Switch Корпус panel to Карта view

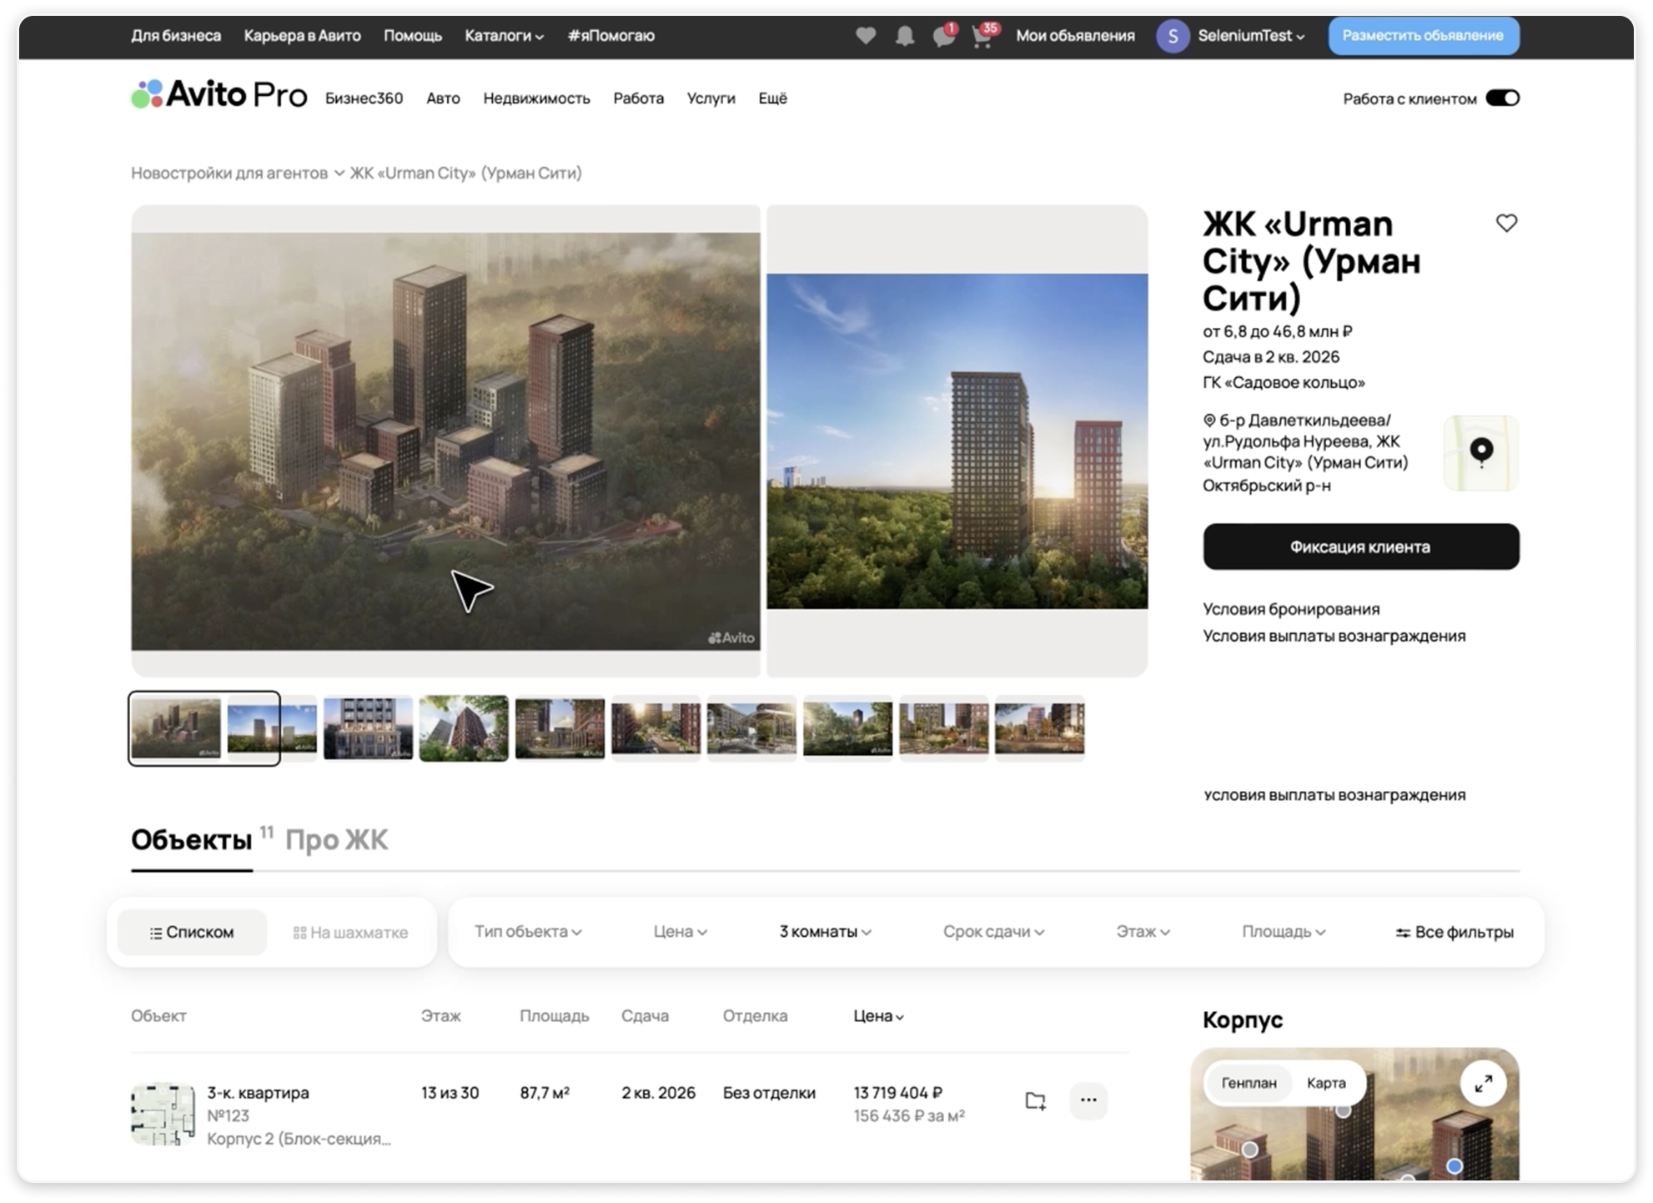click(1325, 1083)
